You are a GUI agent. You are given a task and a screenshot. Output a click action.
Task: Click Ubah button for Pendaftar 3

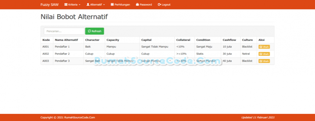point(264,61)
